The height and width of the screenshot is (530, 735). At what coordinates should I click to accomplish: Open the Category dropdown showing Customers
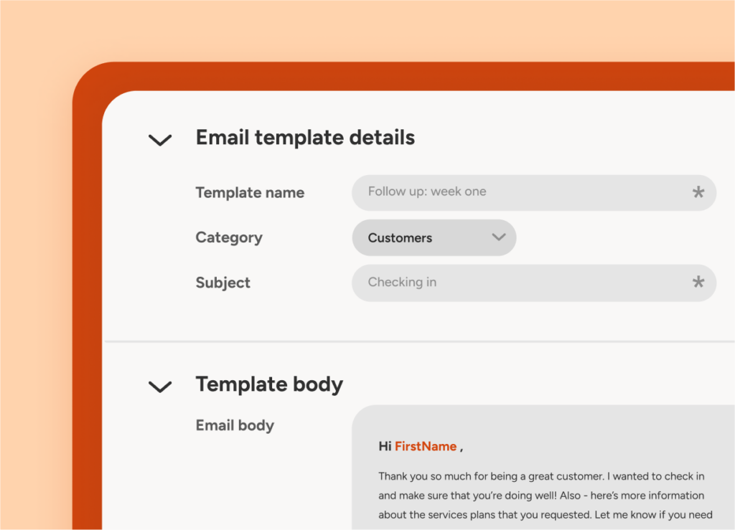434,237
